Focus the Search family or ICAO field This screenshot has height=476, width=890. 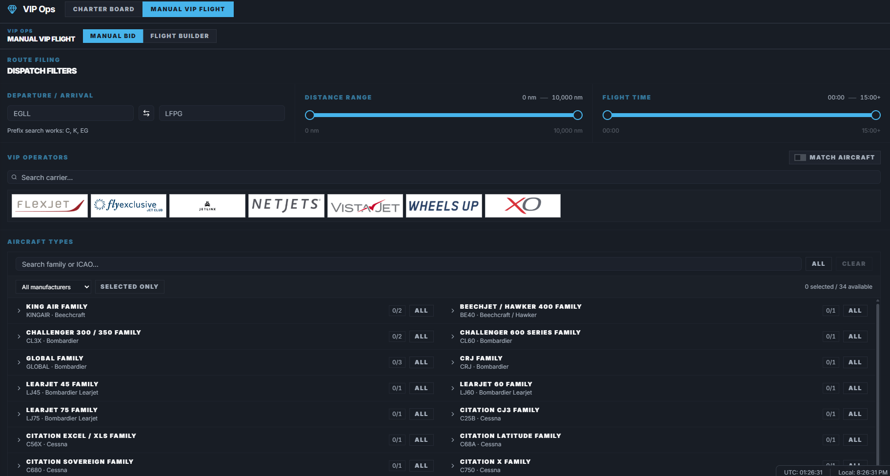click(x=408, y=264)
